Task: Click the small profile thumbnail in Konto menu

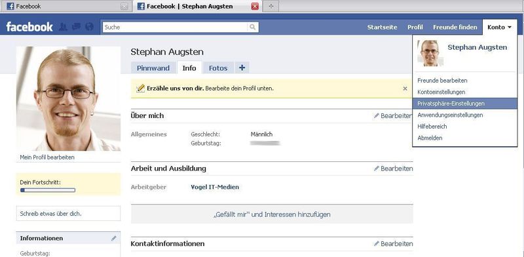Action: [x=430, y=53]
